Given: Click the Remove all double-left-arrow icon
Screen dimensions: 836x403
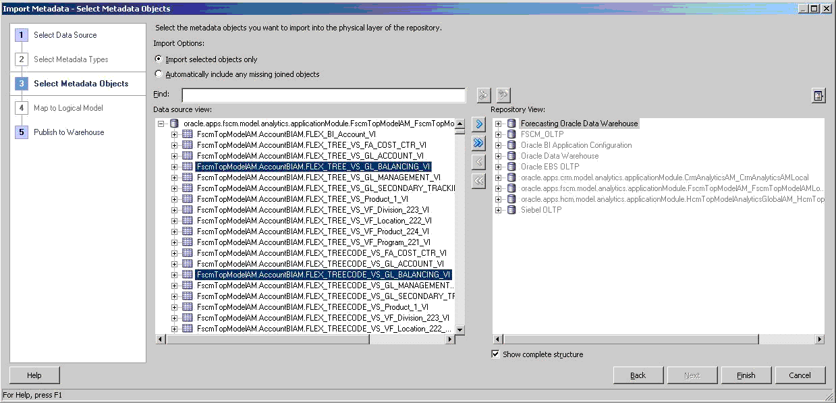Looking at the screenshot, I should click(x=478, y=181).
